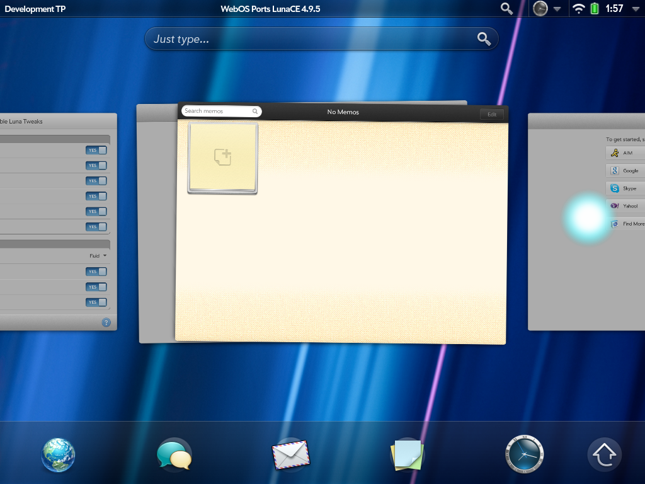Open the app launcher up arrow
The width and height of the screenshot is (645, 484).
click(x=605, y=455)
